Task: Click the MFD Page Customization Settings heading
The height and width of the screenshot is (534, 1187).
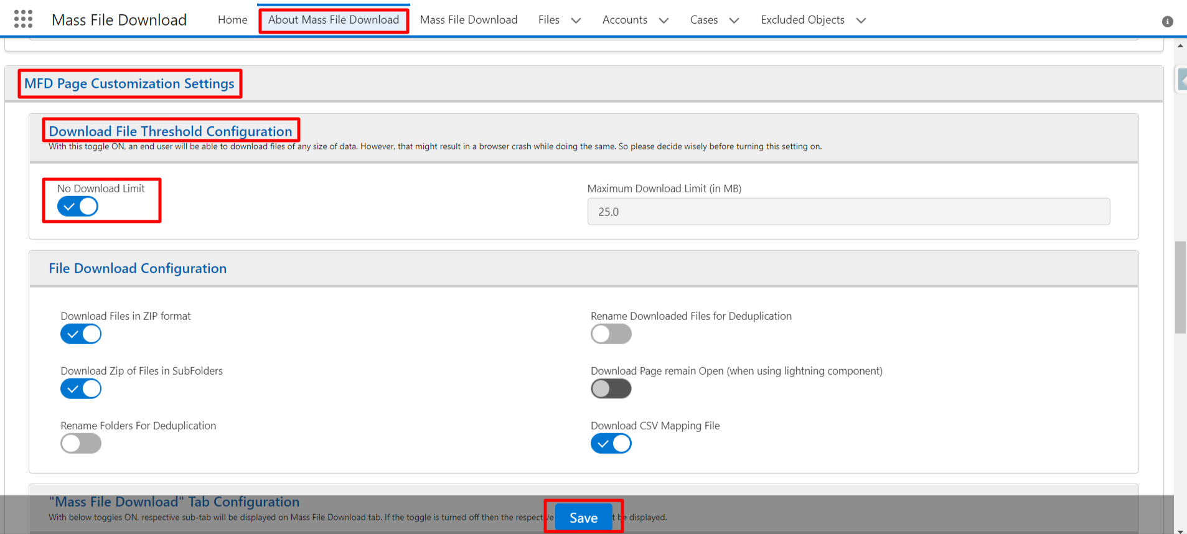Action: pyautogui.click(x=129, y=83)
